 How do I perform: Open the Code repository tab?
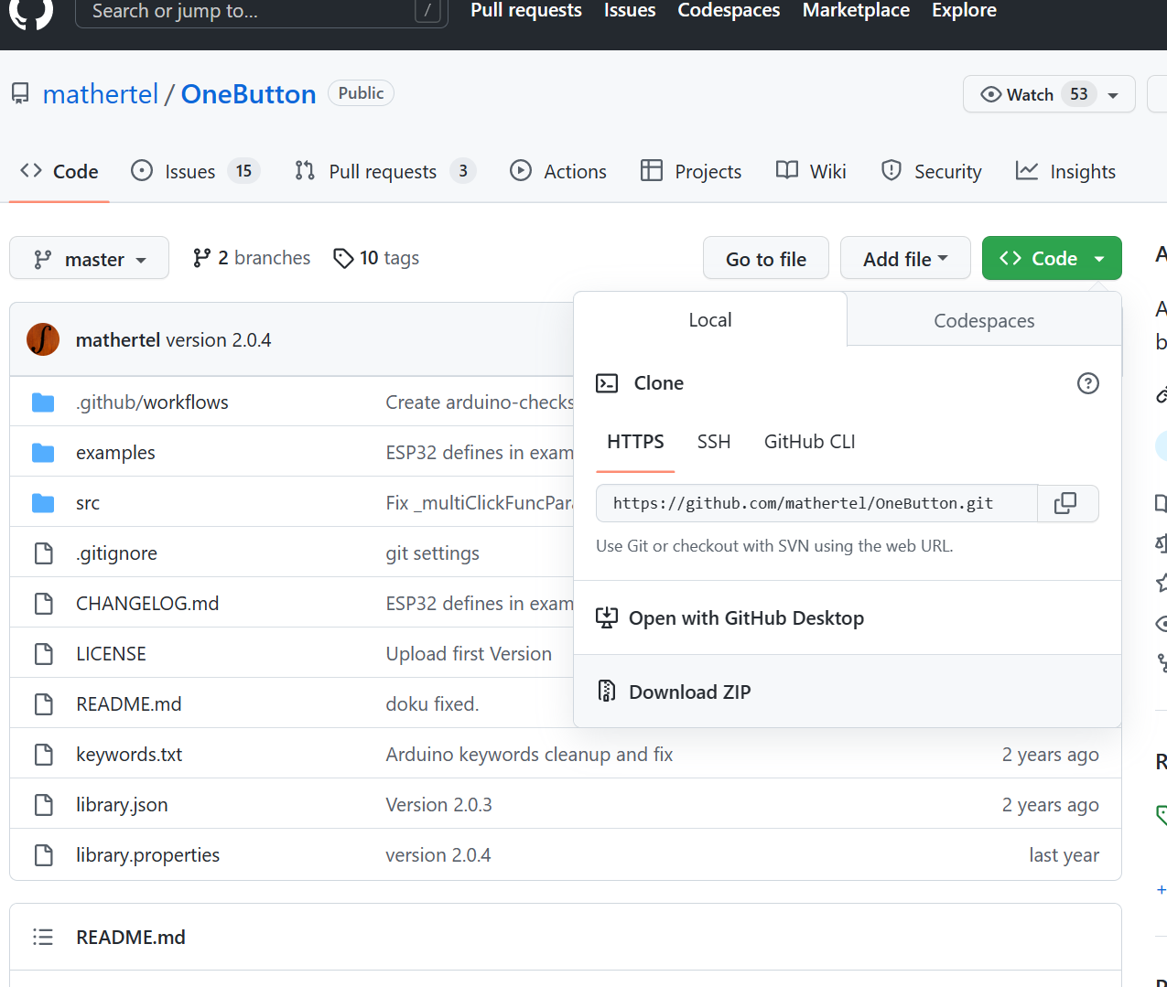coord(59,171)
